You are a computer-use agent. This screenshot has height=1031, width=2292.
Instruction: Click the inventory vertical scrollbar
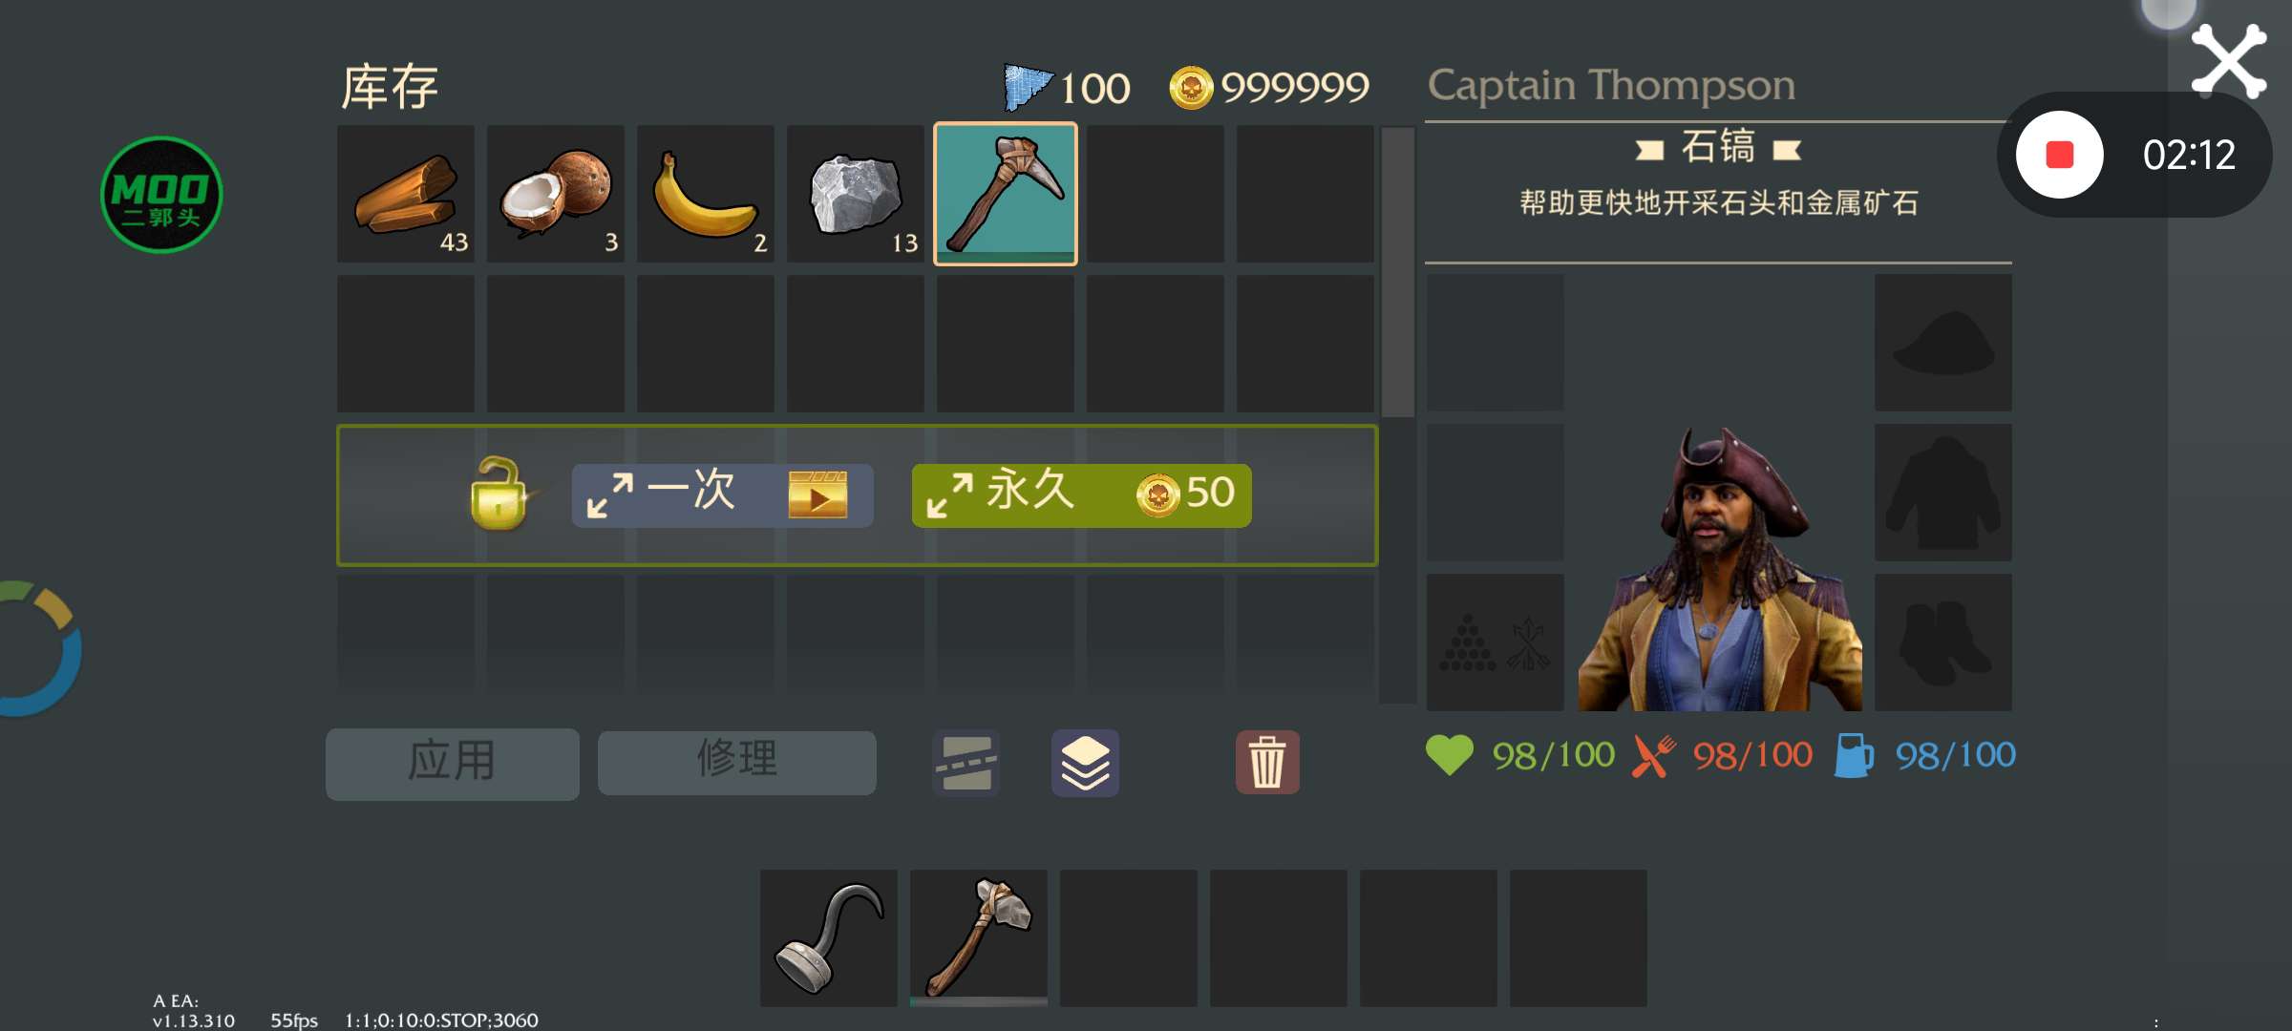(x=1398, y=414)
